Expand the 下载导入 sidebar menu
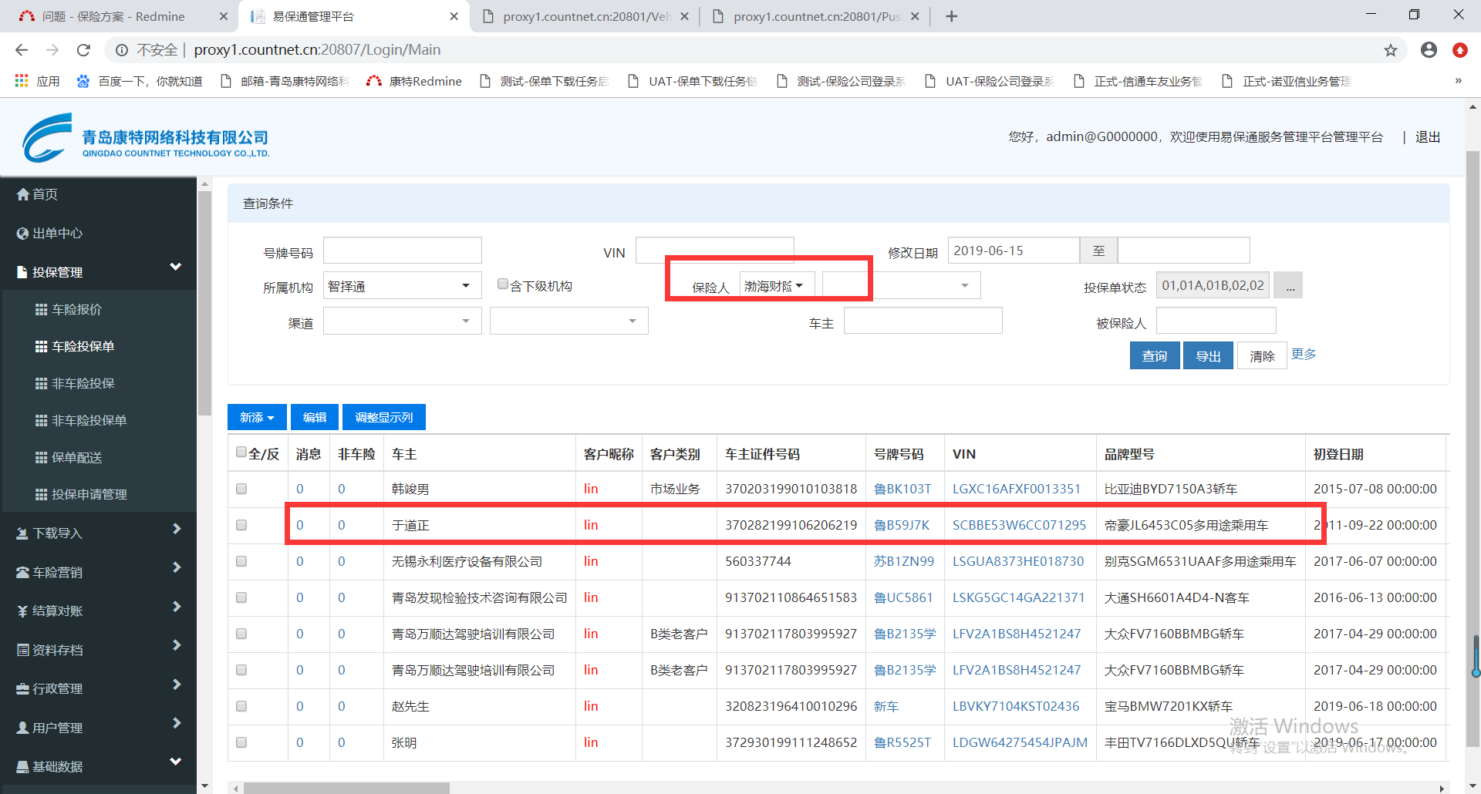This screenshot has width=1481, height=794. 98,533
